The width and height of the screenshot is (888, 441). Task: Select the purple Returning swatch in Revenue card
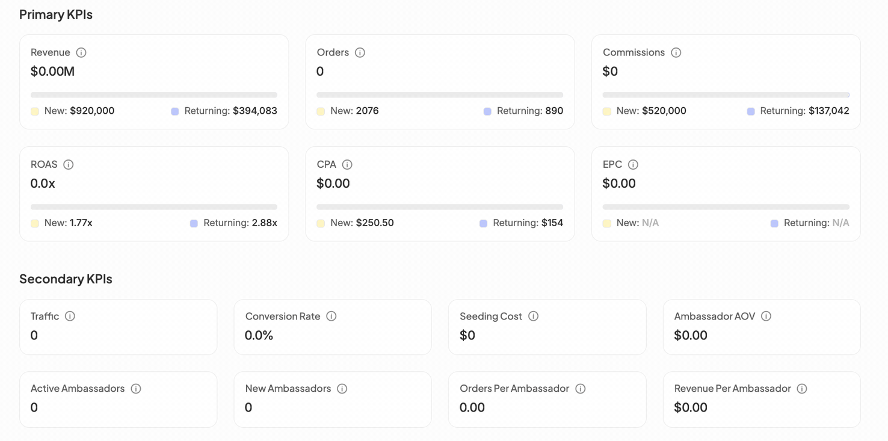click(175, 111)
